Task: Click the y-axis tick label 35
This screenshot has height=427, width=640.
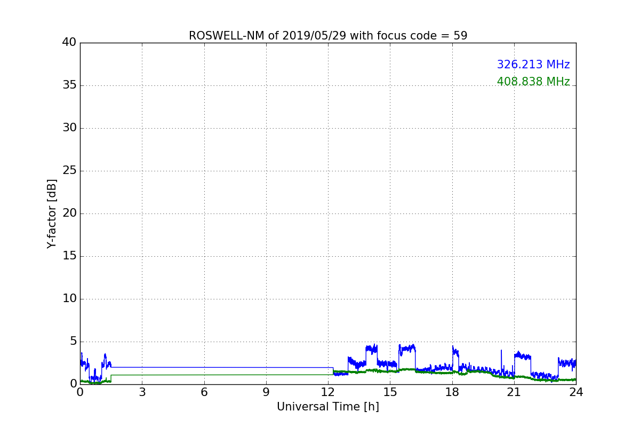Action: pos(69,85)
